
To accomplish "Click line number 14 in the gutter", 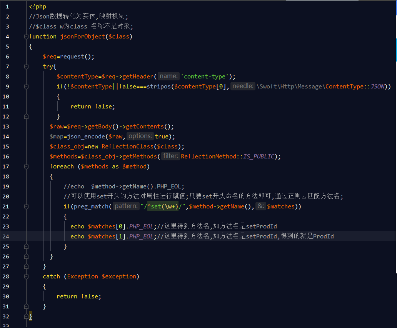I will click(x=6, y=137).
